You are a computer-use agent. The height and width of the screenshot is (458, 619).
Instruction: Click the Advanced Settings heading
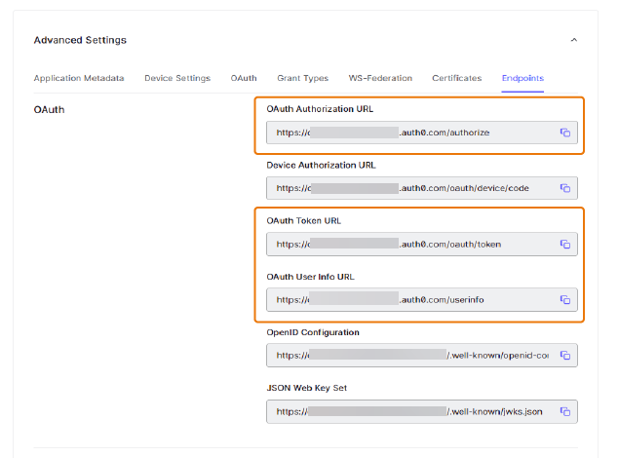[x=80, y=40]
